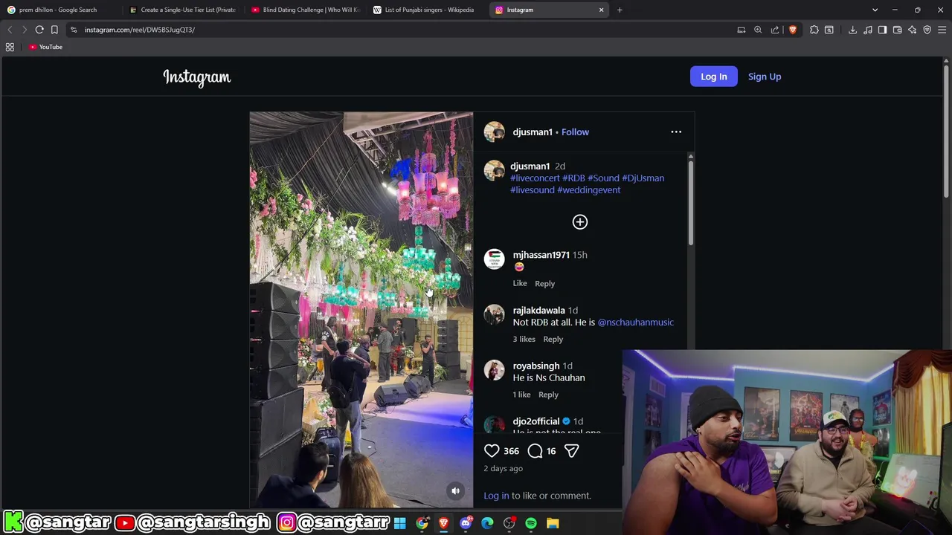Reply to royabsingh's comment
This screenshot has width=952, height=535.
click(548, 395)
